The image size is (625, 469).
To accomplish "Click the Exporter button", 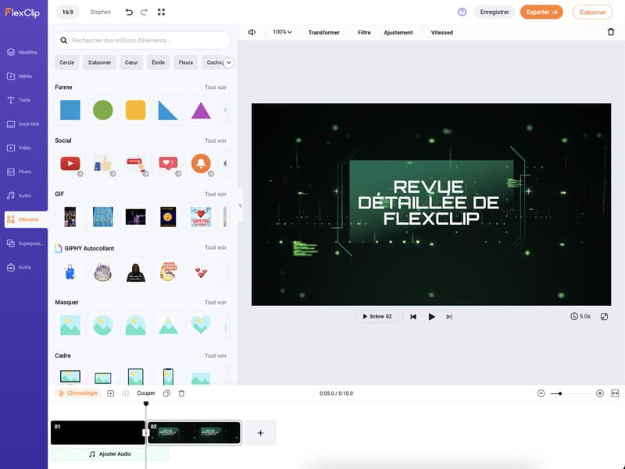I will coord(541,12).
